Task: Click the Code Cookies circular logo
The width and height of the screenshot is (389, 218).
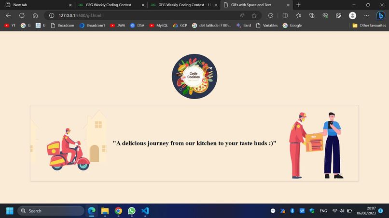Action: pyautogui.click(x=194, y=77)
